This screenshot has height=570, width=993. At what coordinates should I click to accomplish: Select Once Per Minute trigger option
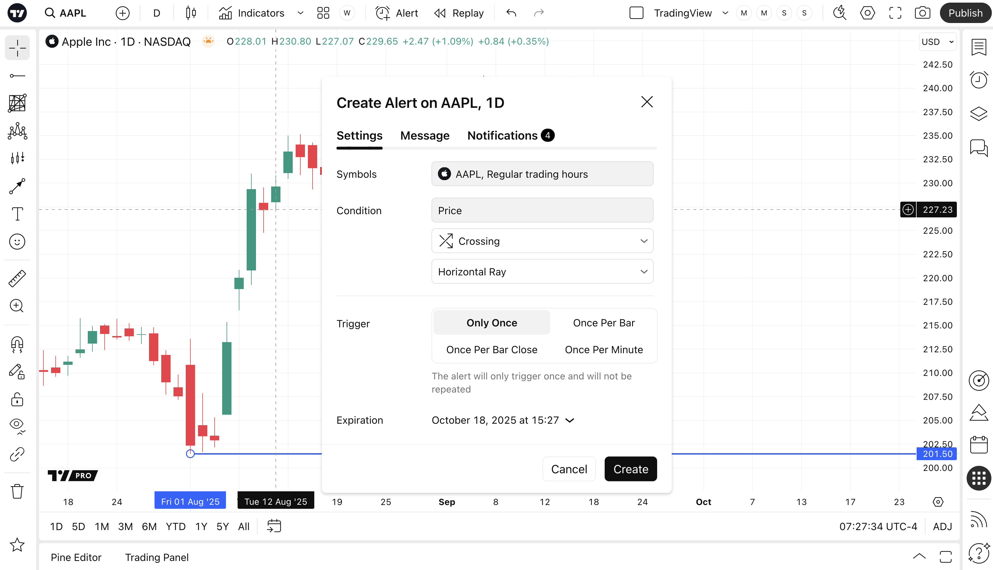(x=603, y=350)
